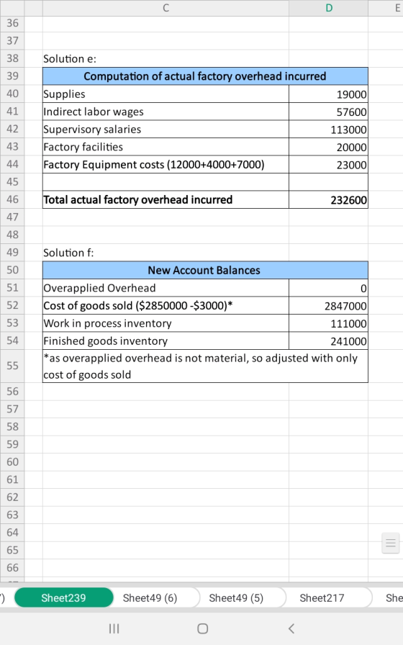Select the 'Solution f:' cell
The image size is (403, 645).
coord(166,253)
